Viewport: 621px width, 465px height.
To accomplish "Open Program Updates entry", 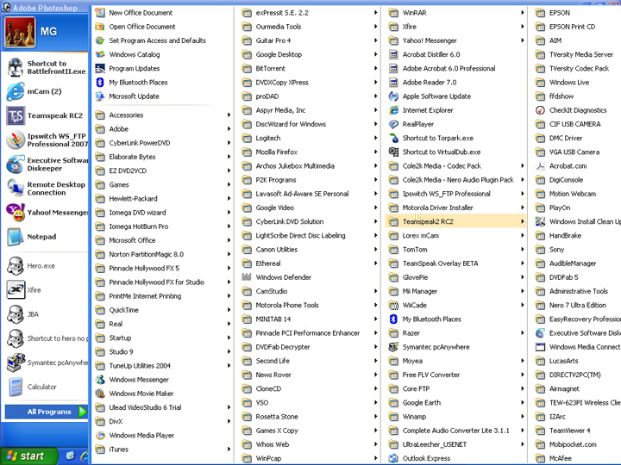I will point(163,68).
